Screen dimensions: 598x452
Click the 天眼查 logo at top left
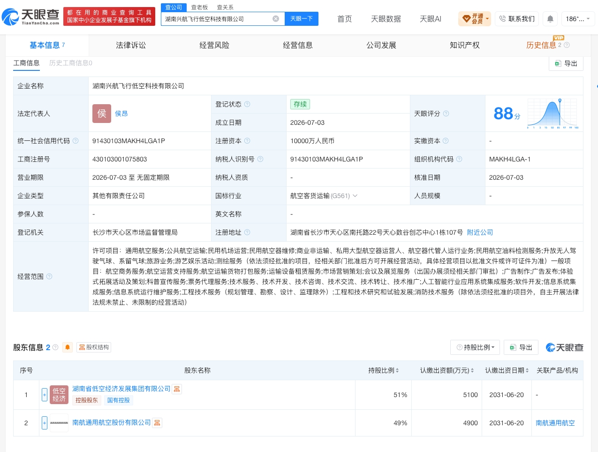tap(31, 17)
